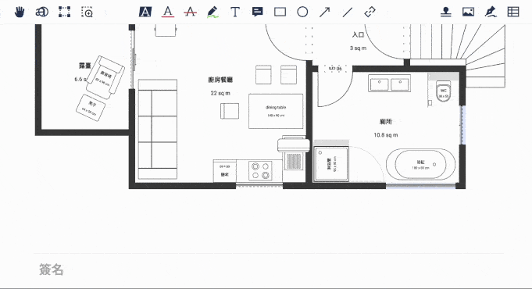Select the marquee zoom tool
Viewport: 532px width, 289px height.
(x=87, y=12)
